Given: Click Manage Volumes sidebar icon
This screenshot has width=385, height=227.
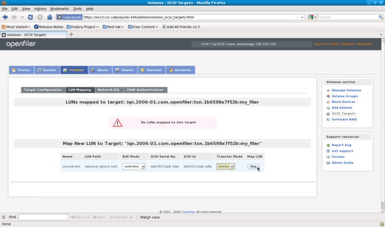Looking at the screenshot, I should pyautogui.click(x=328, y=90).
